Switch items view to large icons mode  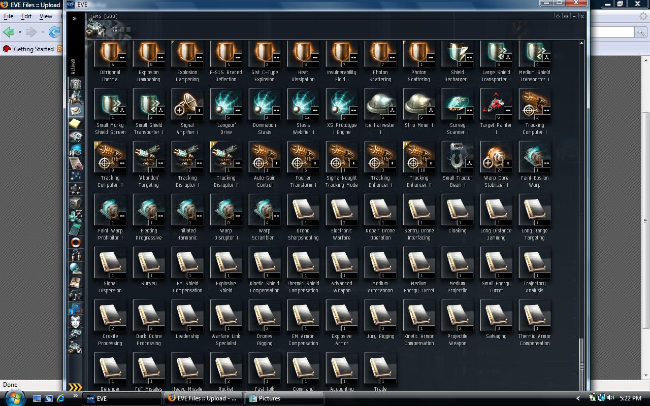115,30
